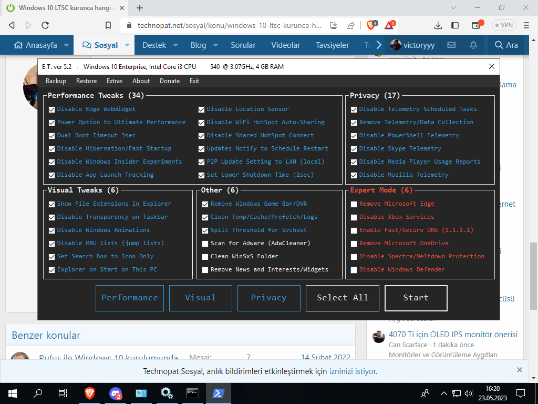Open Windows Start menu
This screenshot has height=404, width=538.
(x=13, y=393)
